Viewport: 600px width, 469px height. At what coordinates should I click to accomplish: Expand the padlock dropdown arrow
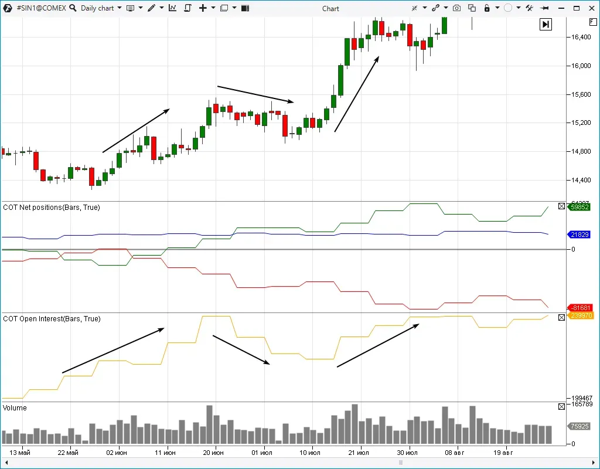click(497, 8)
